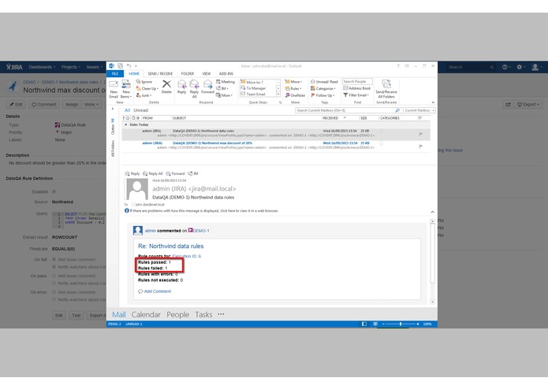Click ribbon Forward icon

tap(207, 87)
